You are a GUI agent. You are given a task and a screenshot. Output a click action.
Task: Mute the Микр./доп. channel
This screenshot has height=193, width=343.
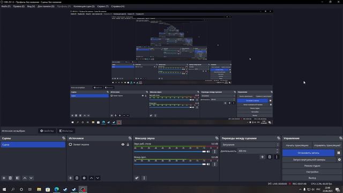click(x=208, y=164)
